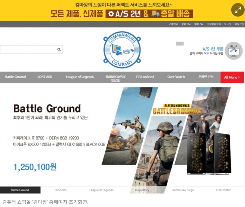Click the 마이크론 BX500 120GB spec line

59,144
